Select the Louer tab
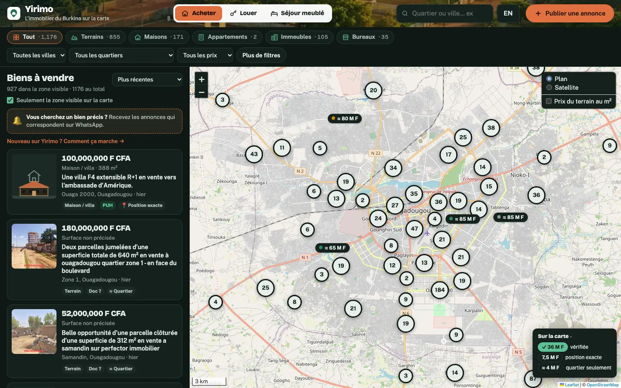The width and height of the screenshot is (621, 388). coord(243,13)
